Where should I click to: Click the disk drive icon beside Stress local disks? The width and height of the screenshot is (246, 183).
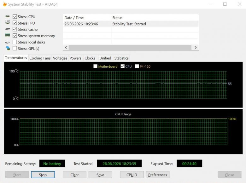(x=8, y=42)
